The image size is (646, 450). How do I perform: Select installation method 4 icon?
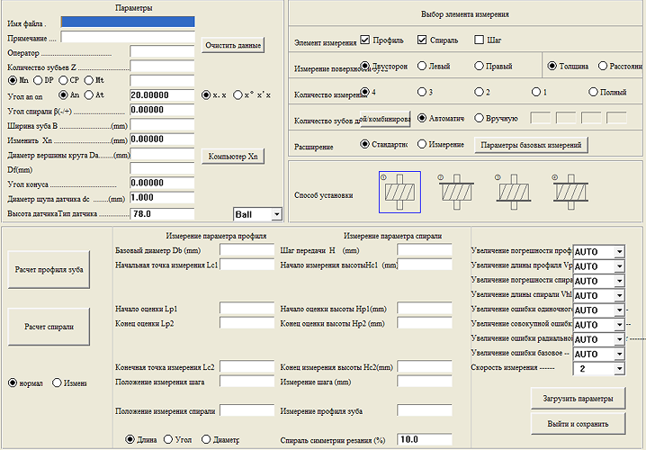point(570,192)
